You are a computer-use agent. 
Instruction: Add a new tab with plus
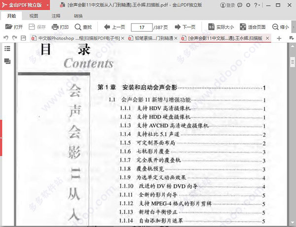279,38
